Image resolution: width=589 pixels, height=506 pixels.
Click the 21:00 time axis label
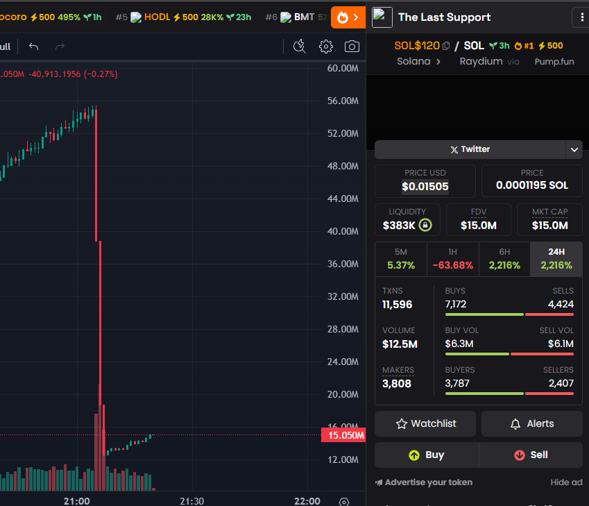point(76,501)
